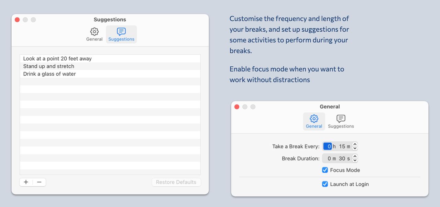Select 'Drink a glass of water' suggestion
This screenshot has height=207, width=440.
point(110,74)
